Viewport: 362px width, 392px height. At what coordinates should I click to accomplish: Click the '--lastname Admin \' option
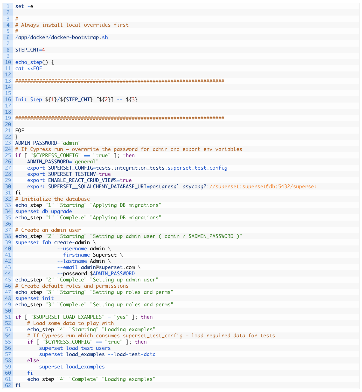(x=84, y=261)
